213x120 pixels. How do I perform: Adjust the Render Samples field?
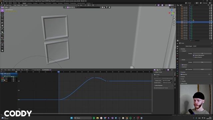click(202, 62)
